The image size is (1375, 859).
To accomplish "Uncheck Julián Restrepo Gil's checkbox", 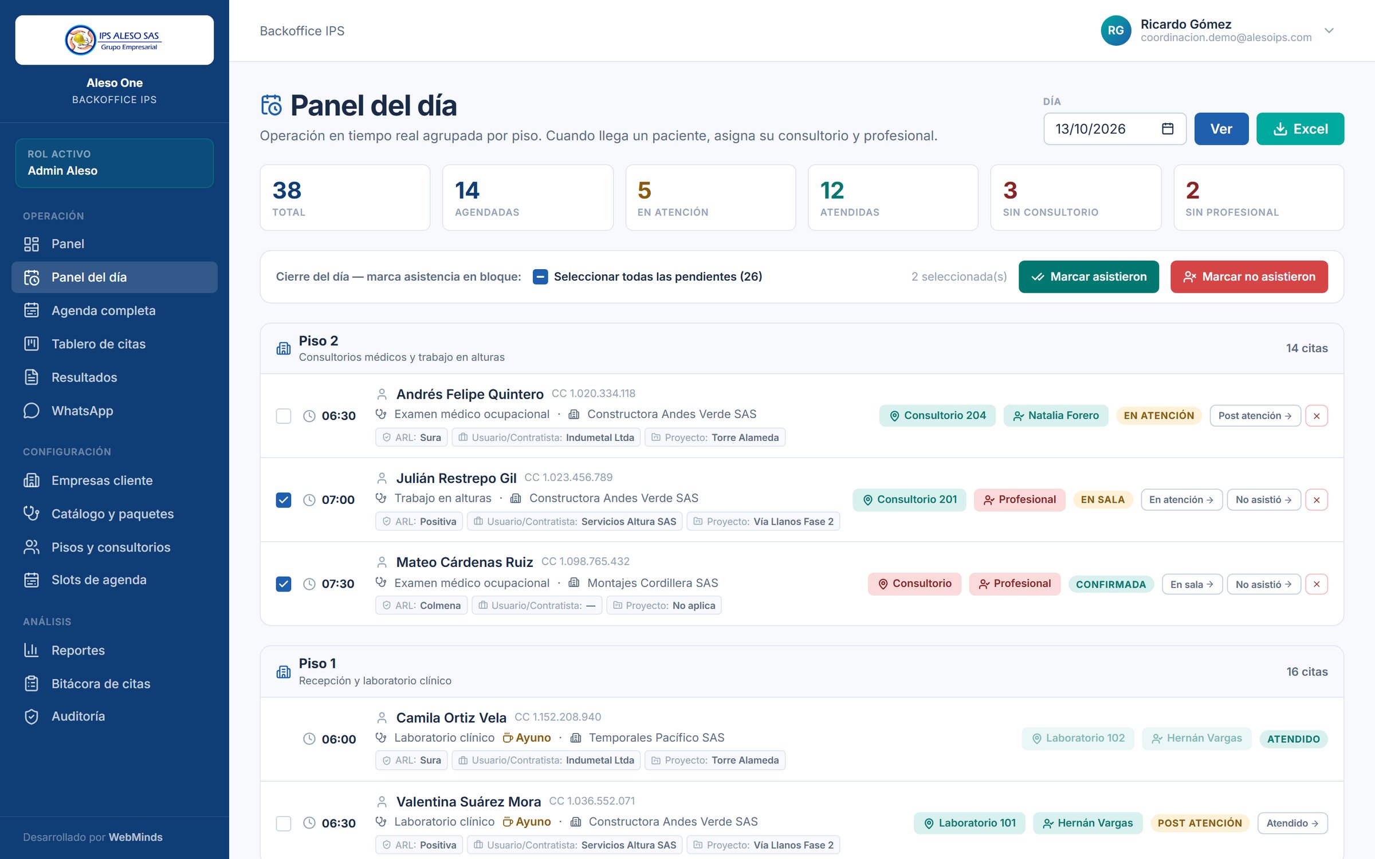I will 284,500.
